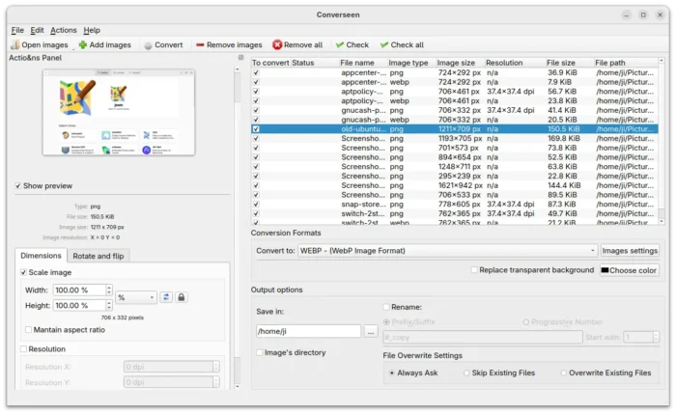The image size is (676, 414).
Task: Click the Remove images toolbar icon
Action: point(200,45)
